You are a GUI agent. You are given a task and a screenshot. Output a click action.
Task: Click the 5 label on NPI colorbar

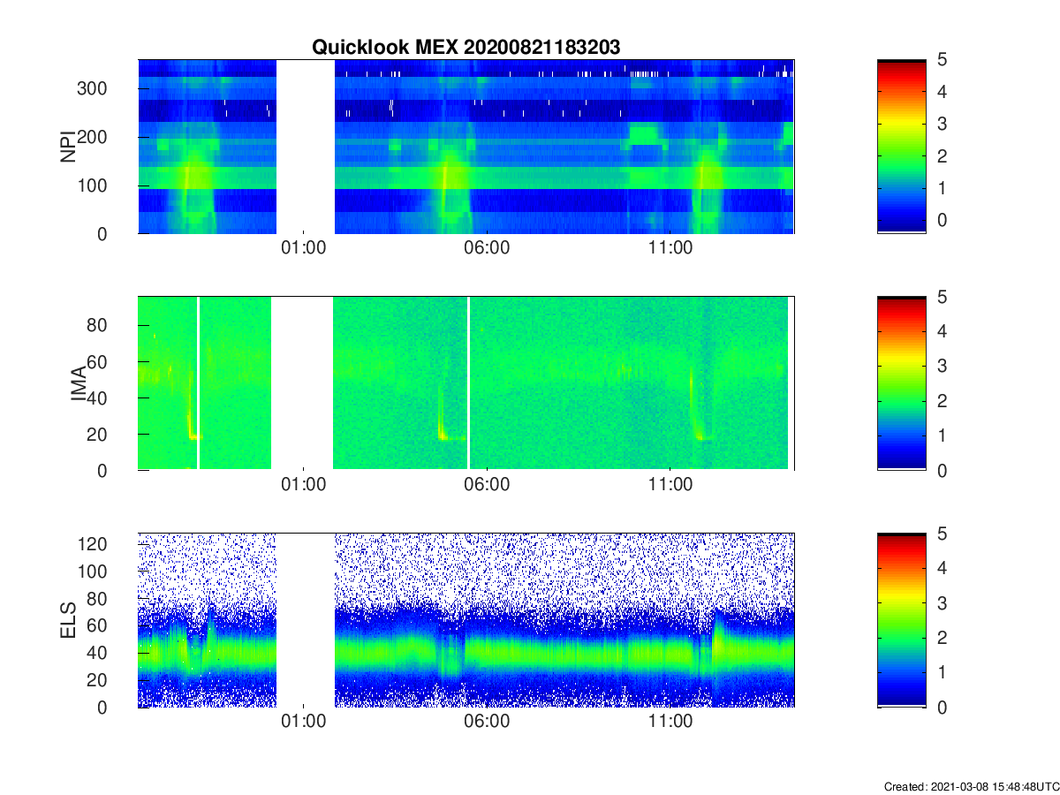click(x=942, y=59)
